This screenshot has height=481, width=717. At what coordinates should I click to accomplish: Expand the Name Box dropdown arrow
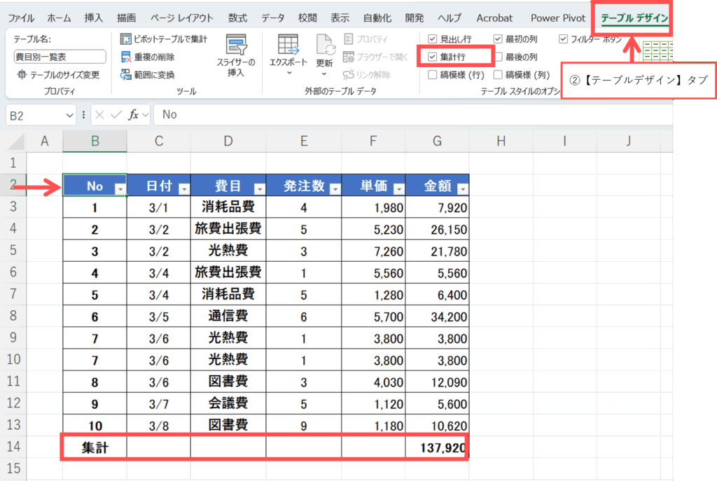(69, 115)
